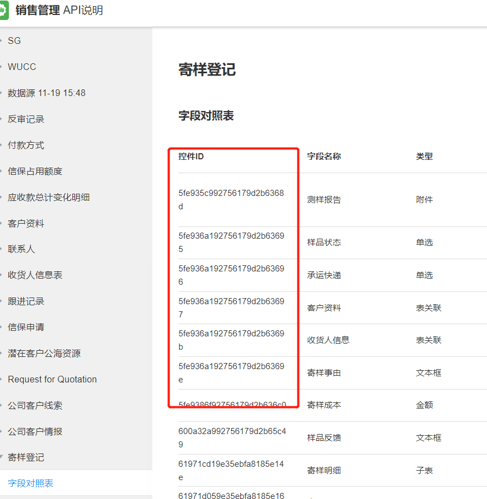Select 公司客户线索 in the sidebar

pyautogui.click(x=35, y=405)
